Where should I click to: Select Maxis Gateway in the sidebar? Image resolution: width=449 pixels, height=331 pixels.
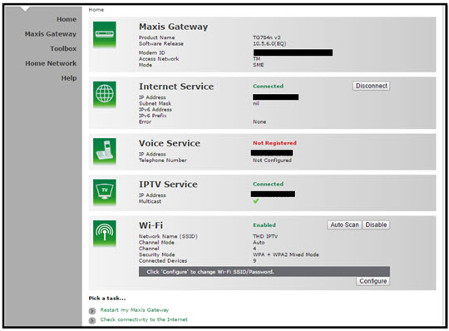(51, 34)
